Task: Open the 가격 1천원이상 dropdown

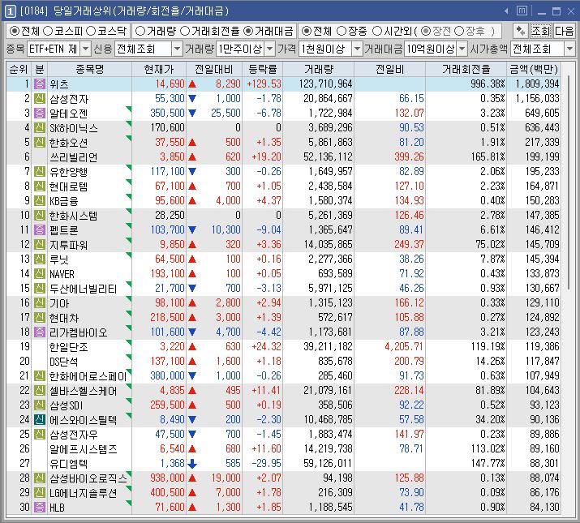Action: [x=357, y=49]
